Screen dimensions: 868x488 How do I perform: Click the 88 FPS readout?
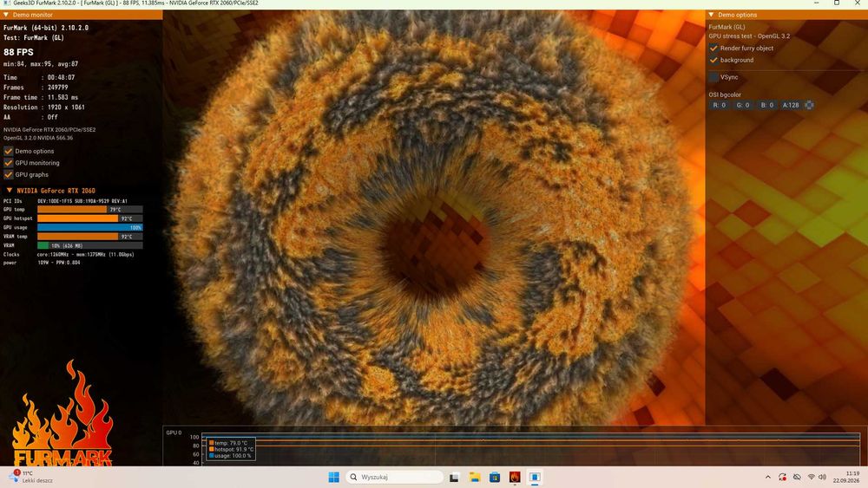pos(18,52)
